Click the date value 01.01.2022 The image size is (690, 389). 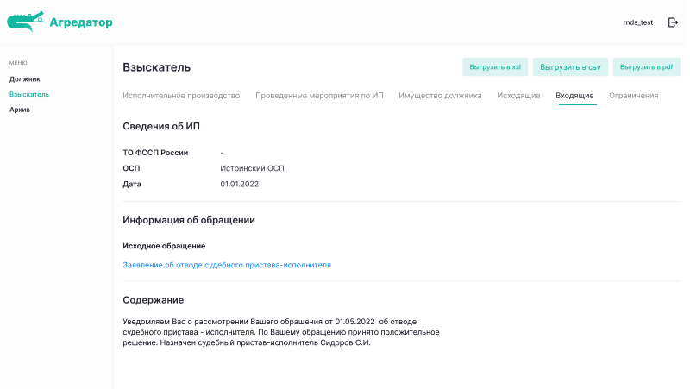[x=239, y=184]
